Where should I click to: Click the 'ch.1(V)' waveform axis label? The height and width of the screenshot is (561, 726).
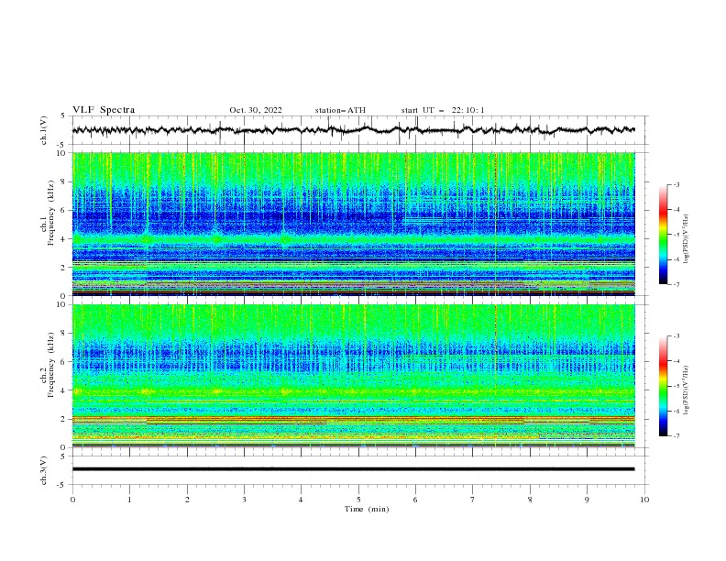point(44,130)
